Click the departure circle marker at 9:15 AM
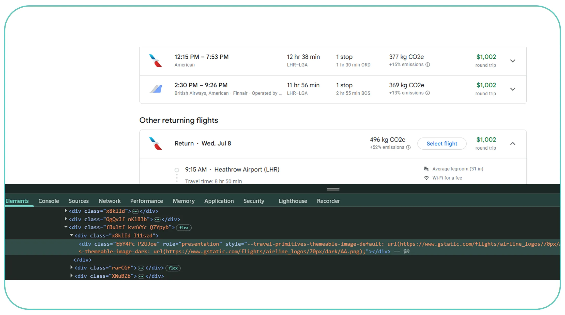 pyautogui.click(x=177, y=170)
